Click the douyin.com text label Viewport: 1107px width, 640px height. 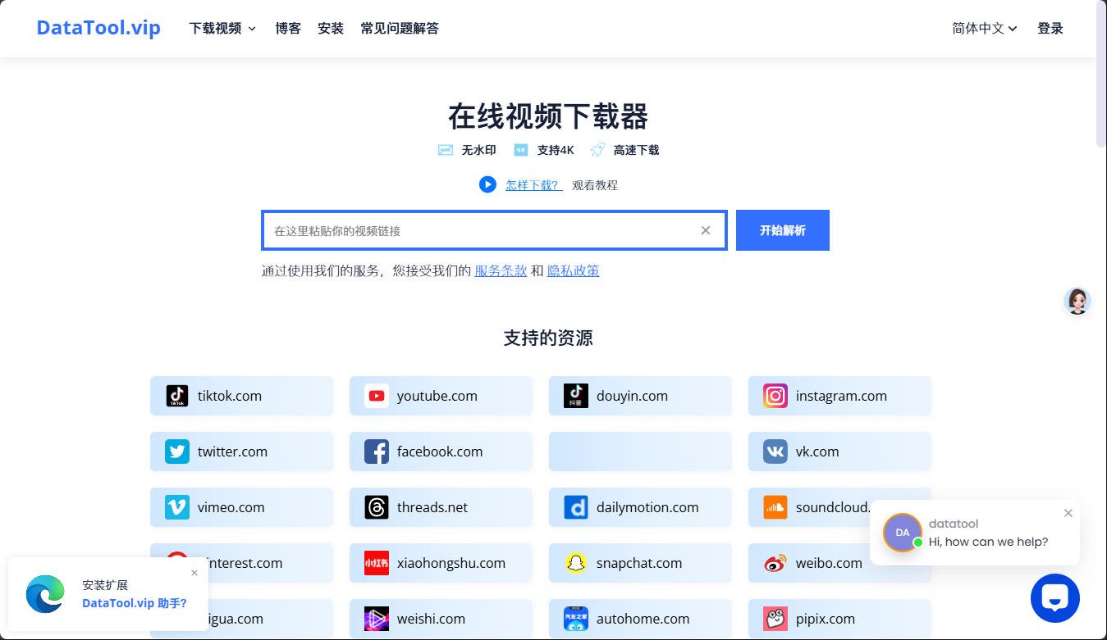632,396
